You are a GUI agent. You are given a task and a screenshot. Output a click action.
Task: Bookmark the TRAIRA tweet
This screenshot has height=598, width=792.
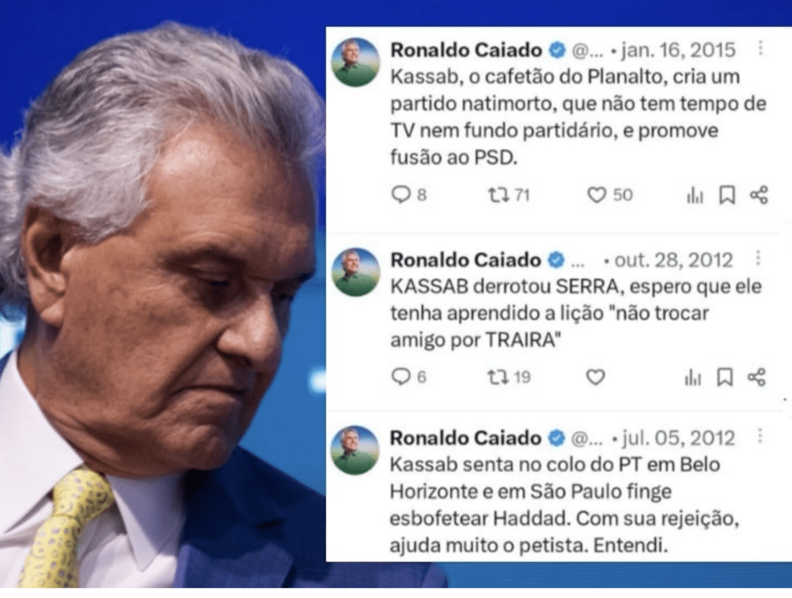tap(725, 377)
